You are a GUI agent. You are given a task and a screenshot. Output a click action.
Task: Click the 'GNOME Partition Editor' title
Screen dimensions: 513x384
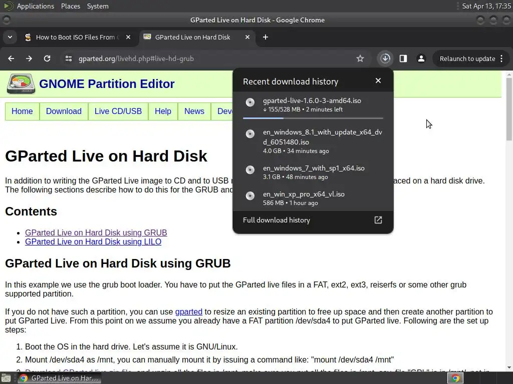click(x=107, y=84)
